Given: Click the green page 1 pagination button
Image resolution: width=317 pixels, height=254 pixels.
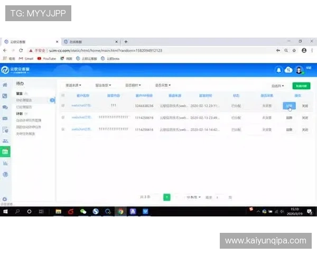Looking at the screenshot, I should point(167,197).
